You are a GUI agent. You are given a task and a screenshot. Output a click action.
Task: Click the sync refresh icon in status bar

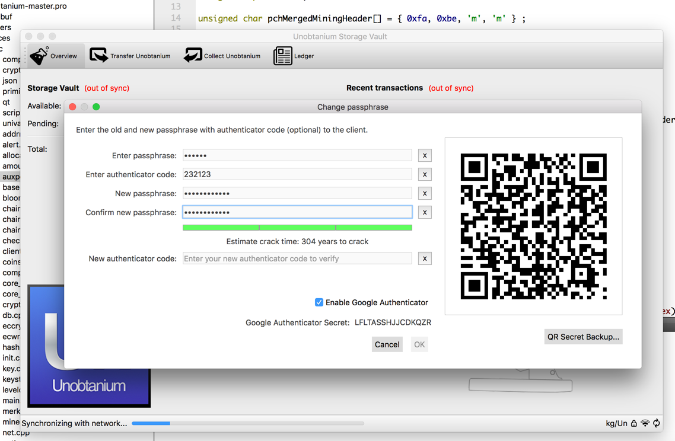tap(656, 423)
